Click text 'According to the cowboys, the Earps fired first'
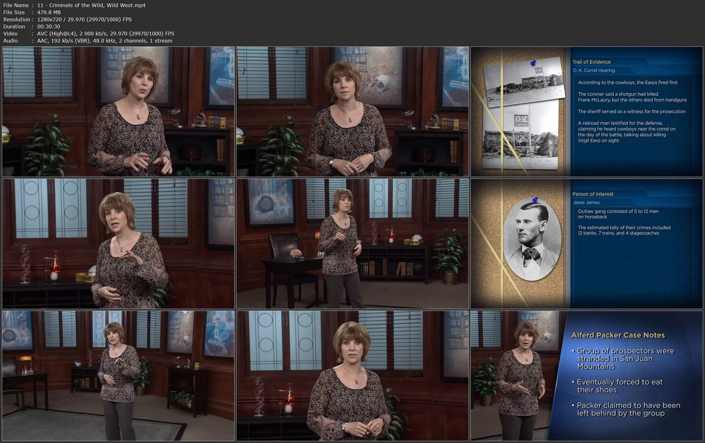705x443 pixels. click(628, 83)
